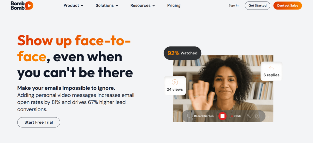313x143 pixels.
Task: Click the Sign in link
Action: pyautogui.click(x=234, y=5)
